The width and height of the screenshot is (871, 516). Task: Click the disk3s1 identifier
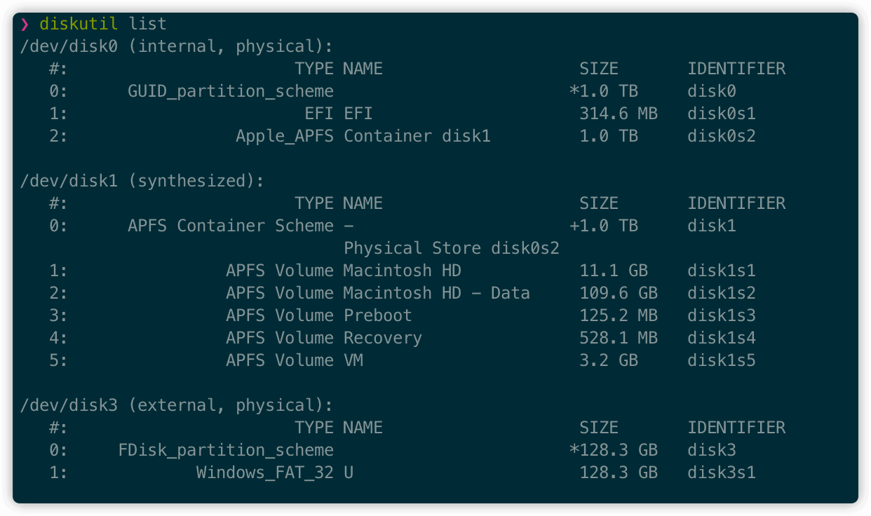point(721,473)
